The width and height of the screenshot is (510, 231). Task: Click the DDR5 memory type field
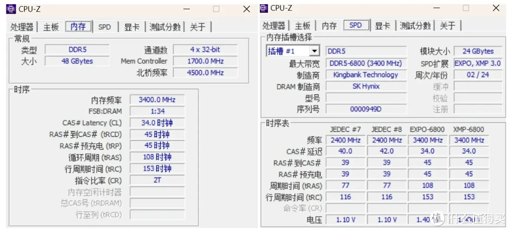click(77, 49)
